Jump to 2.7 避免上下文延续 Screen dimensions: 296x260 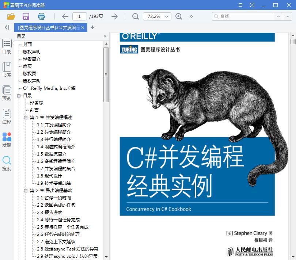tap(56, 241)
